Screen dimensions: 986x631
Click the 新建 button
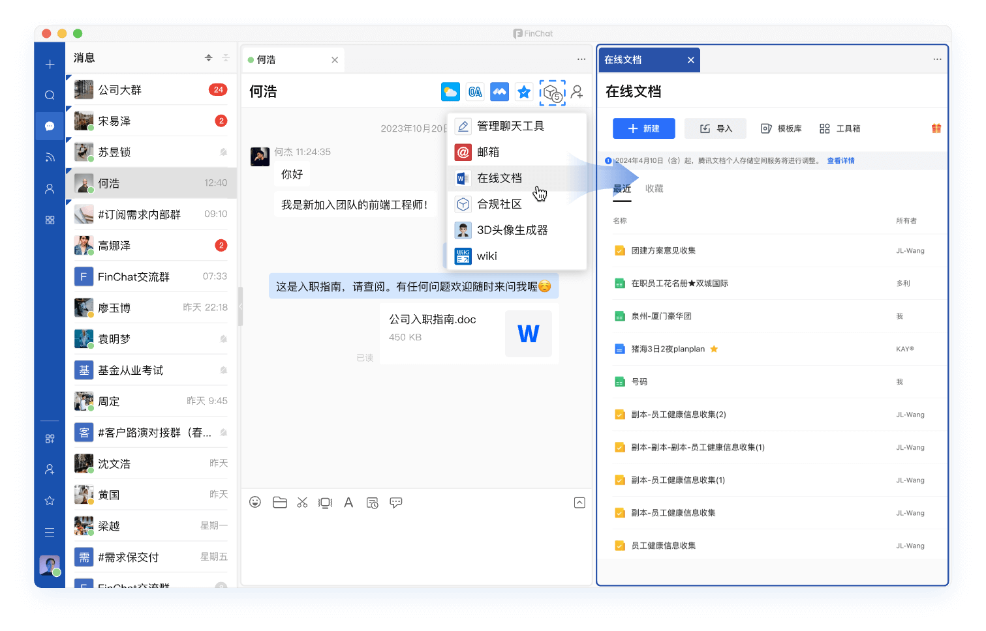point(643,128)
